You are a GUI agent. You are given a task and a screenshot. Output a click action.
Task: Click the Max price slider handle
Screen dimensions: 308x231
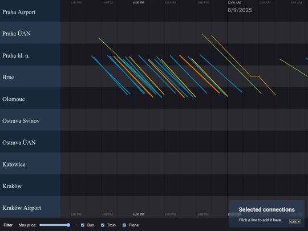tap(68, 225)
